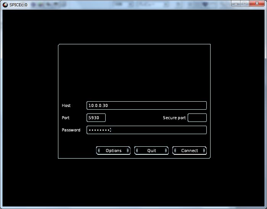Close the SPICEc window

click(257, 3)
